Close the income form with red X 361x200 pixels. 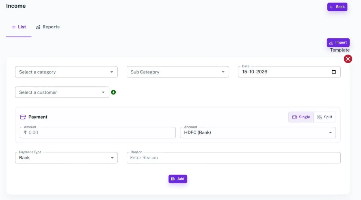pos(348,59)
